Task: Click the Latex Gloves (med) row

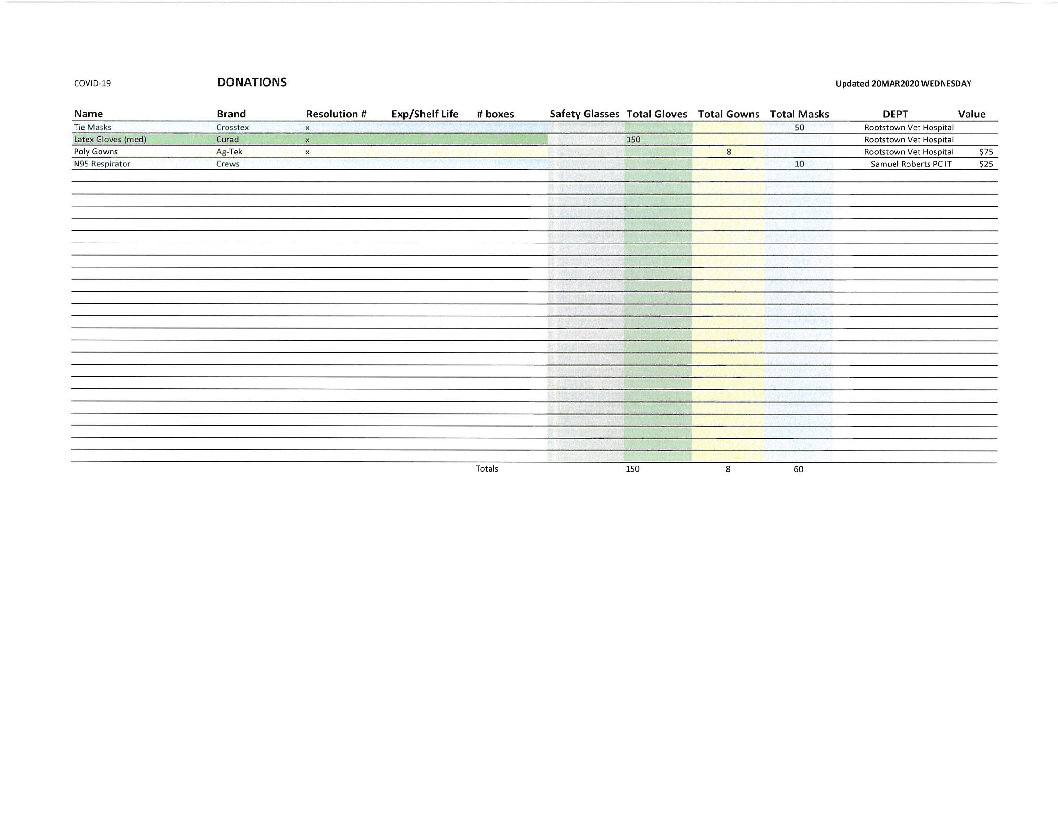Action: point(535,140)
